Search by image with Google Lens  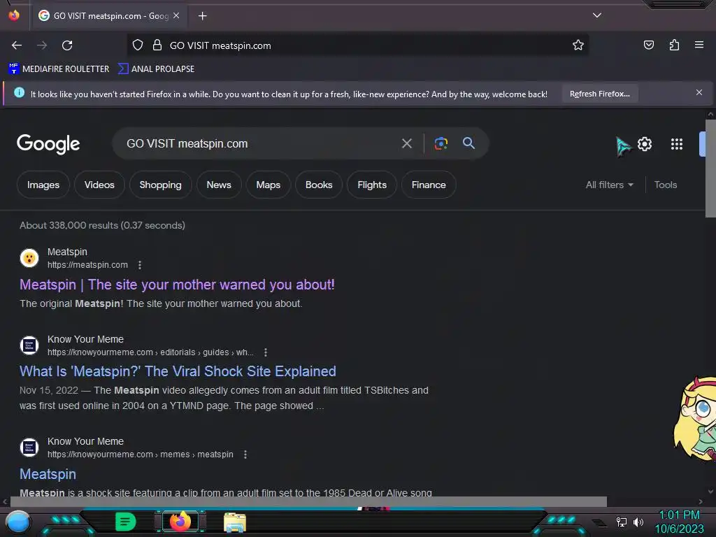(441, 143)
